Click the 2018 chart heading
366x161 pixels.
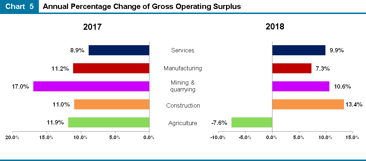tap(275, 27)
